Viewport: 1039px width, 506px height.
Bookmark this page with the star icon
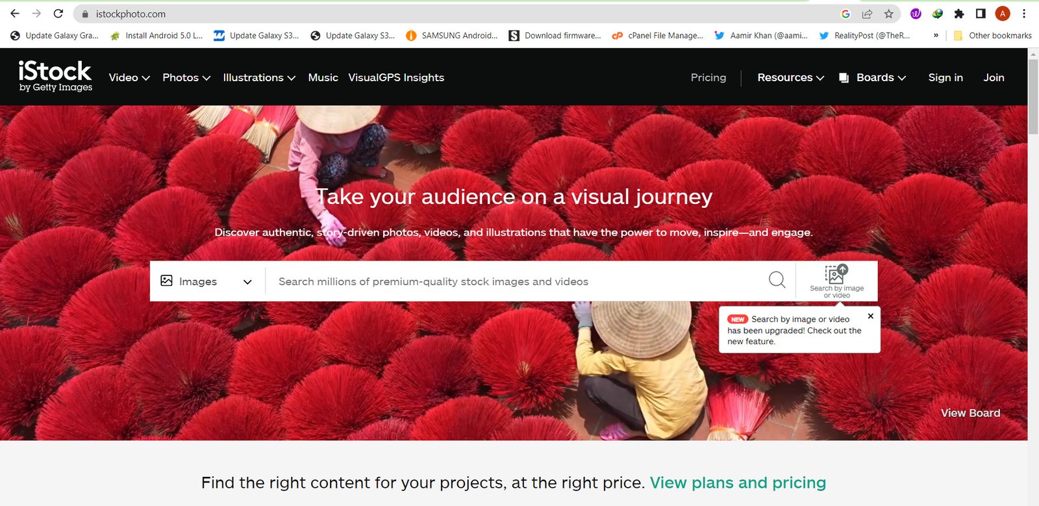[x=889, y=14]
